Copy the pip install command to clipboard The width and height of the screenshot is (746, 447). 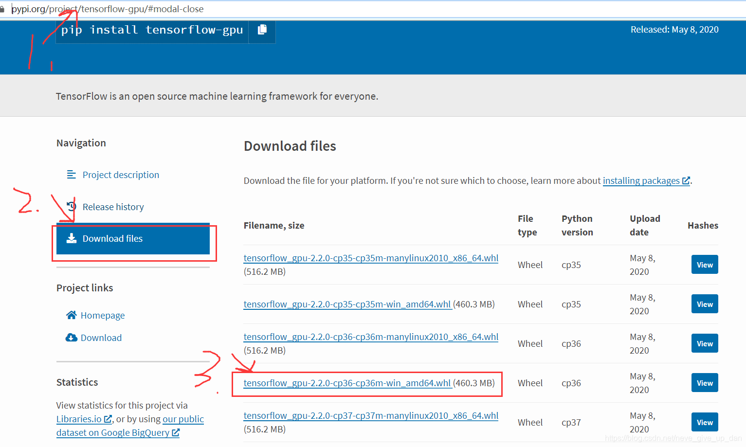pos(262,30)
